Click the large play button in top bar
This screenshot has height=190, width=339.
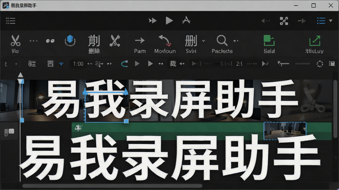tap(169, 21)
